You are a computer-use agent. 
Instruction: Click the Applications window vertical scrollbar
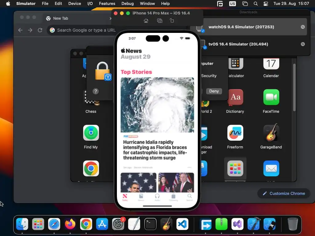tap(294, 87)
